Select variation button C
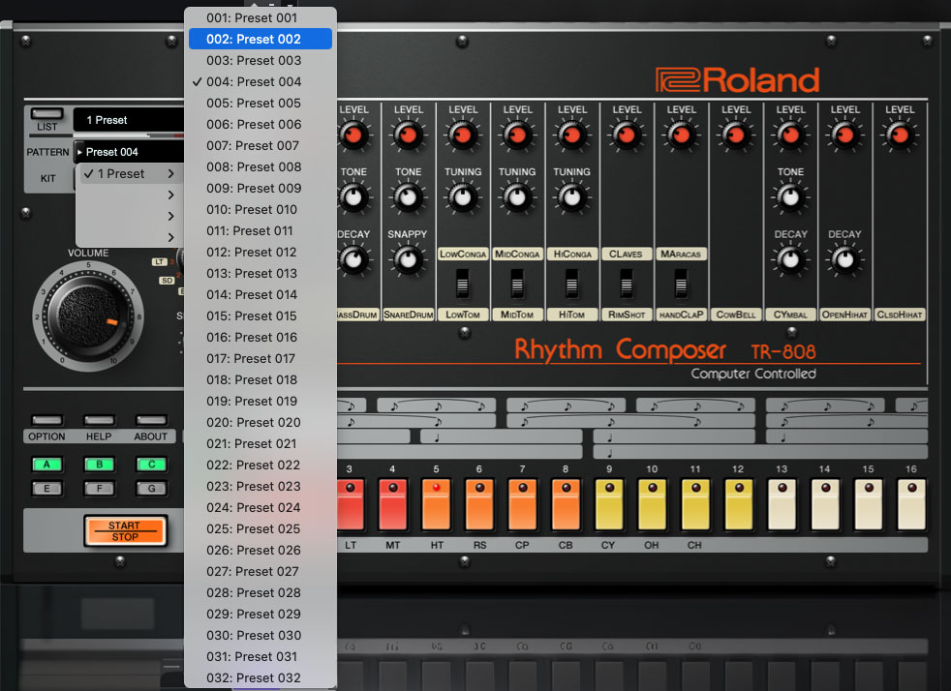The height and width of the screenshot is (691, 951). (x=151, y=465)
